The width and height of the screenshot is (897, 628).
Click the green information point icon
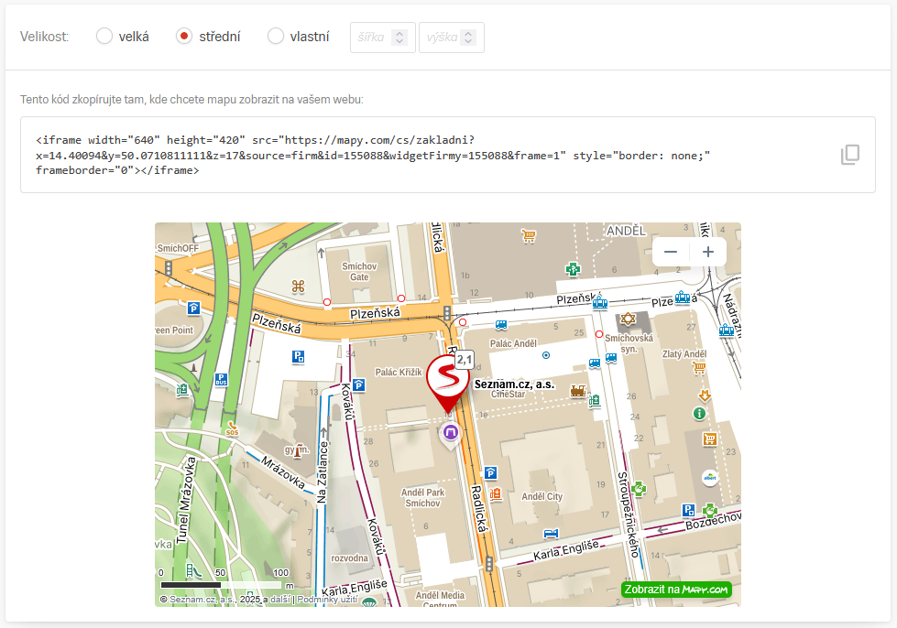click(x=700, y=414)
